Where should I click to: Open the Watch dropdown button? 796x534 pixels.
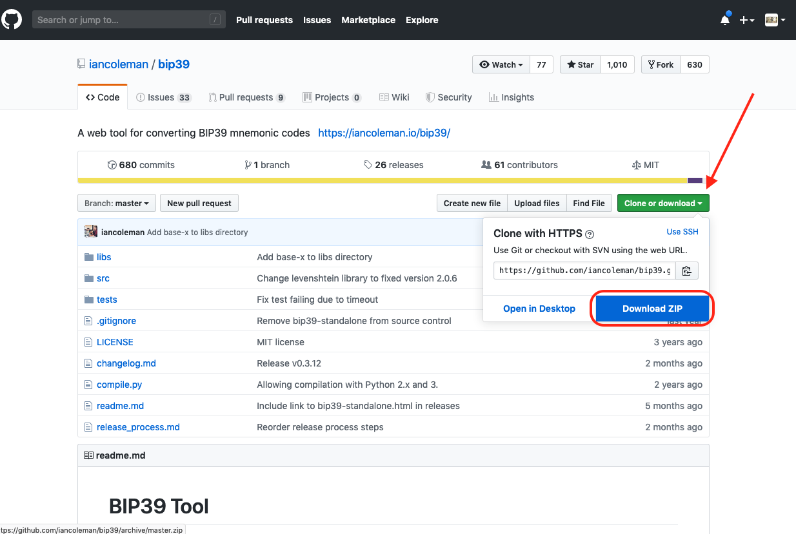501,64
